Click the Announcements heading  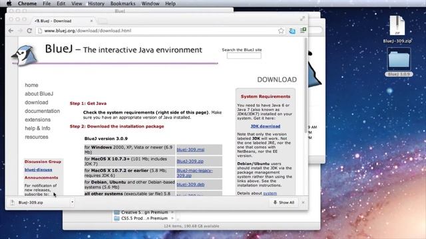tap(41, 178)
